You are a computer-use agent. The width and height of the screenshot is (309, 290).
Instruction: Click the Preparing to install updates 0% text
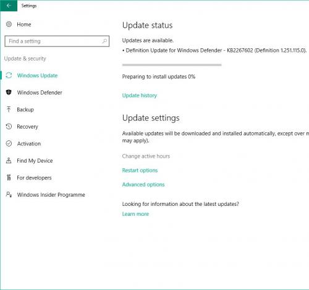(x=159, y=77)
